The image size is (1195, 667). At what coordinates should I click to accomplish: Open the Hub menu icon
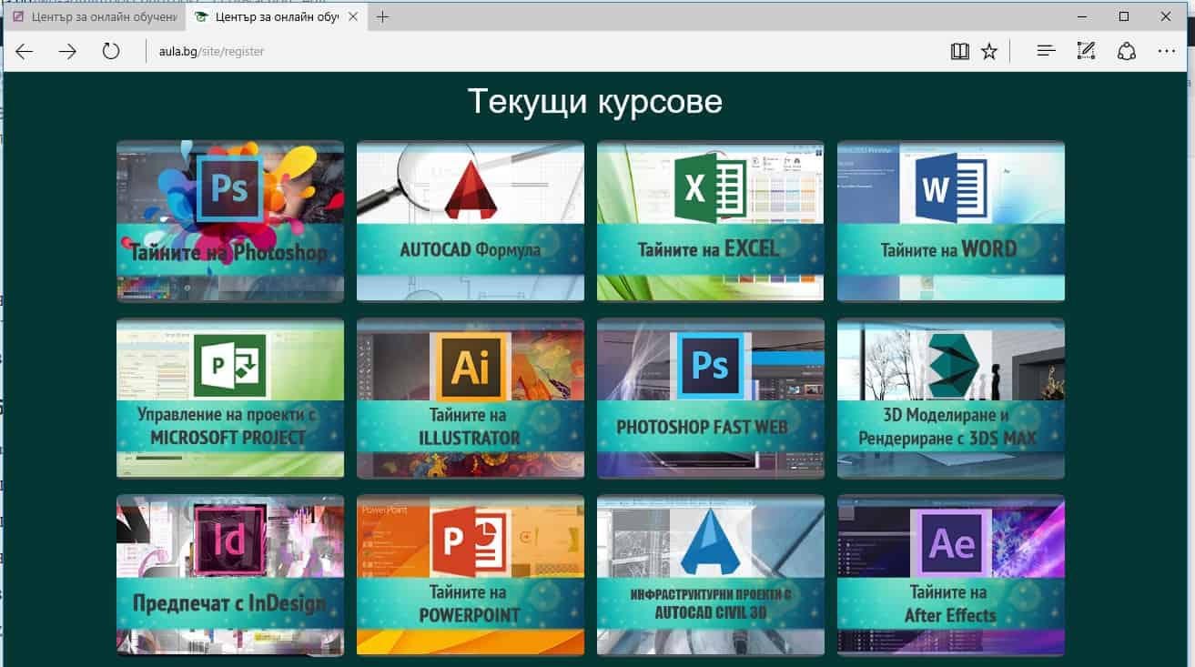1046,52
